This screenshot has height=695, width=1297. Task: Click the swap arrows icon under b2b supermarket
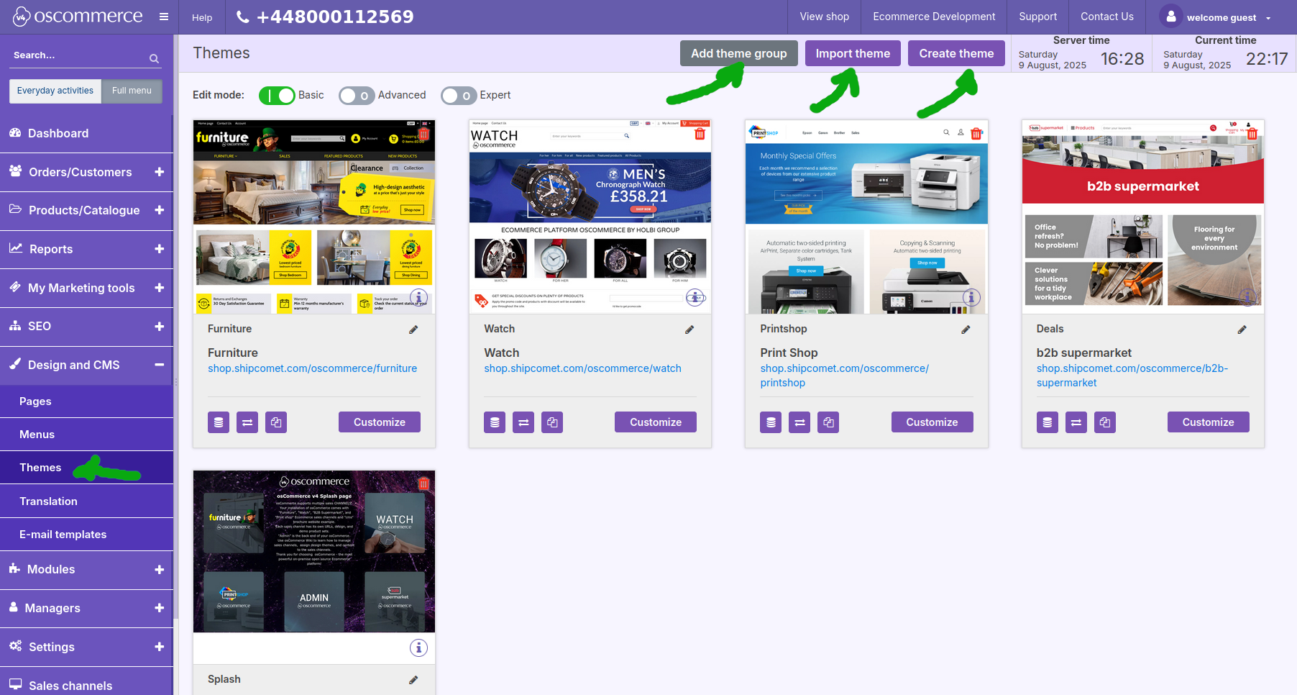pyautogui.click(x=1076, y=422)
